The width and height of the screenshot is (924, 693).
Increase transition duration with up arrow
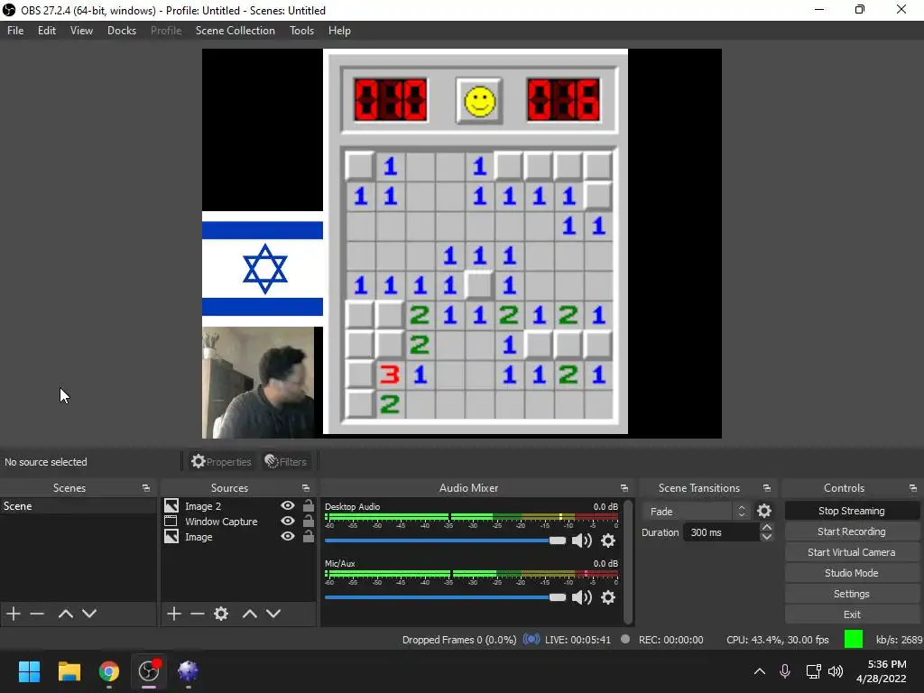(767, 527)
